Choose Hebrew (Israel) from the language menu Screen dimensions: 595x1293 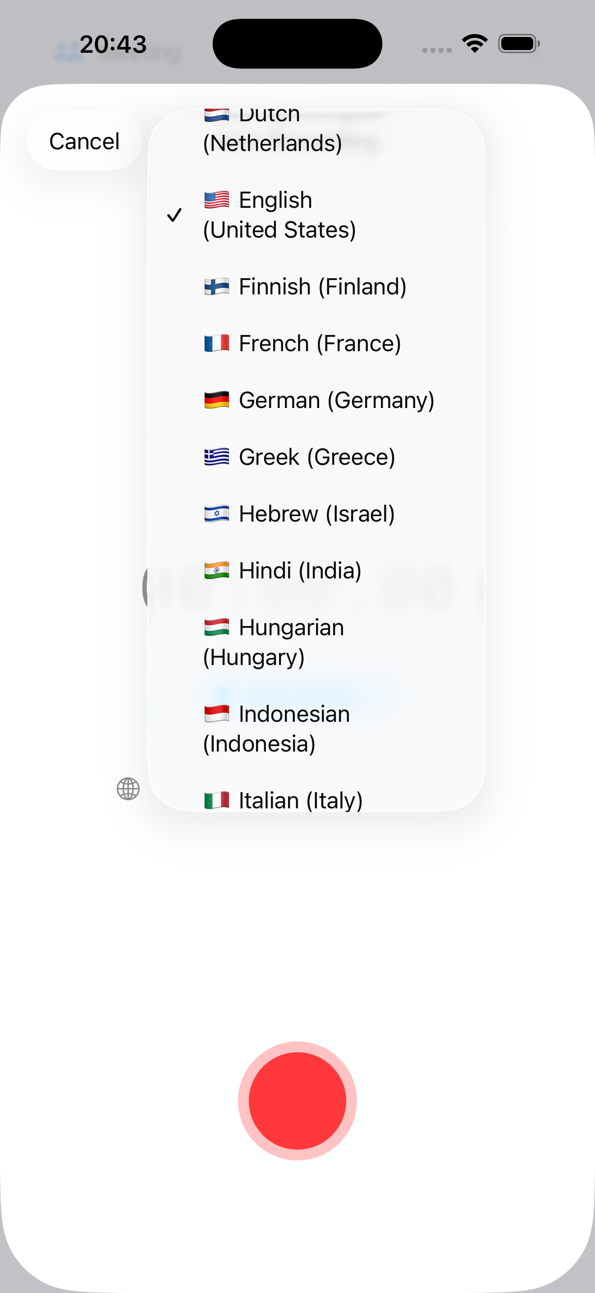(x=316, y=513)
